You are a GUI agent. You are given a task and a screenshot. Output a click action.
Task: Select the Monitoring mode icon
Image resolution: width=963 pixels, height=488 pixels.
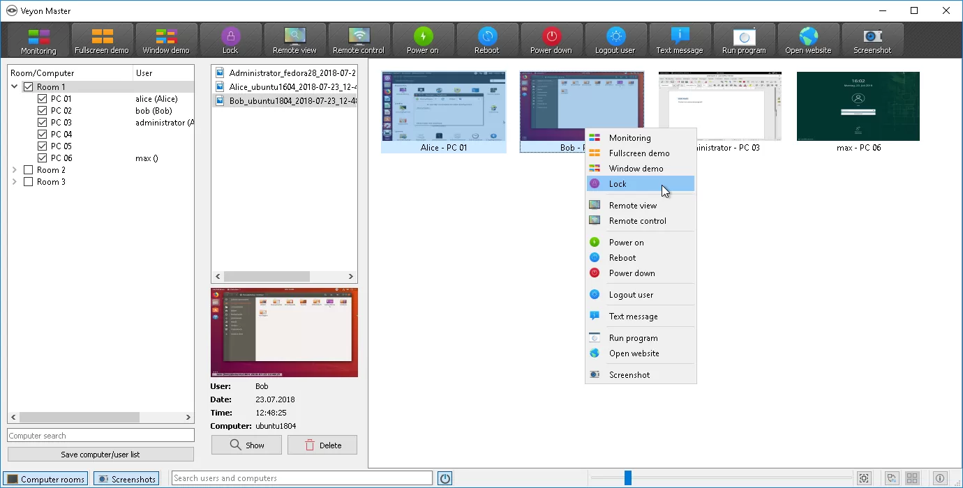coord(38,40)
